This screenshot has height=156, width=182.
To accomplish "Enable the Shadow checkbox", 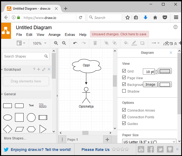I will click(124, 91).
